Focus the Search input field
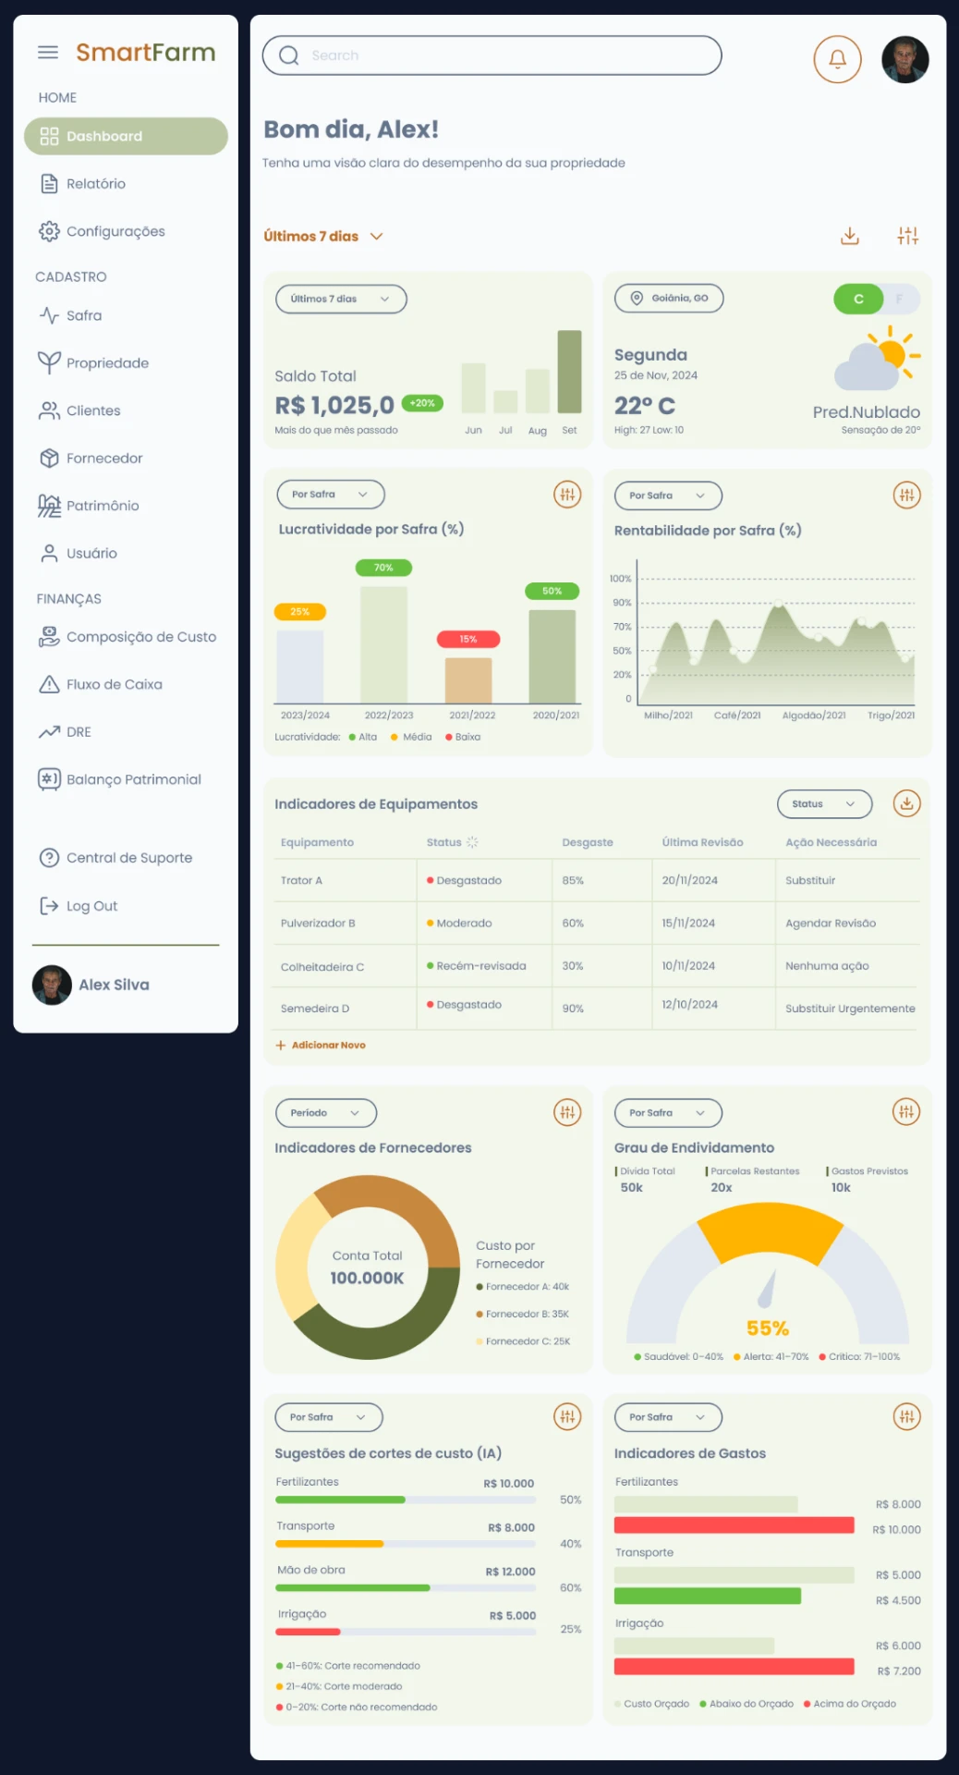 coord(492,55)
